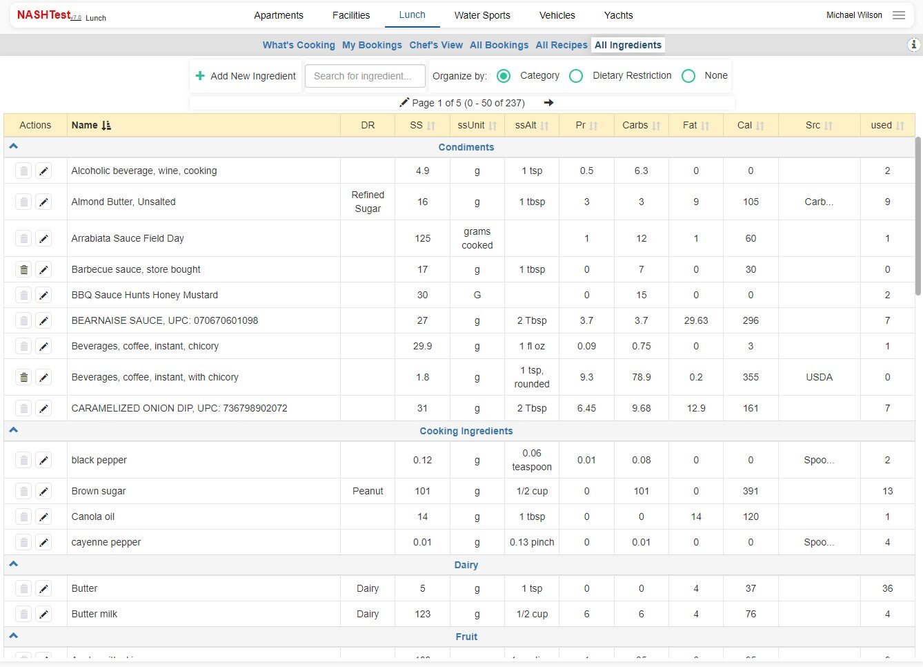Collapse the Fruit group
Viewport: 923px width, 667px height.
(x=13, y=636)
